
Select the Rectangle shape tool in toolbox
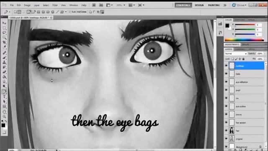click(4, 107)
